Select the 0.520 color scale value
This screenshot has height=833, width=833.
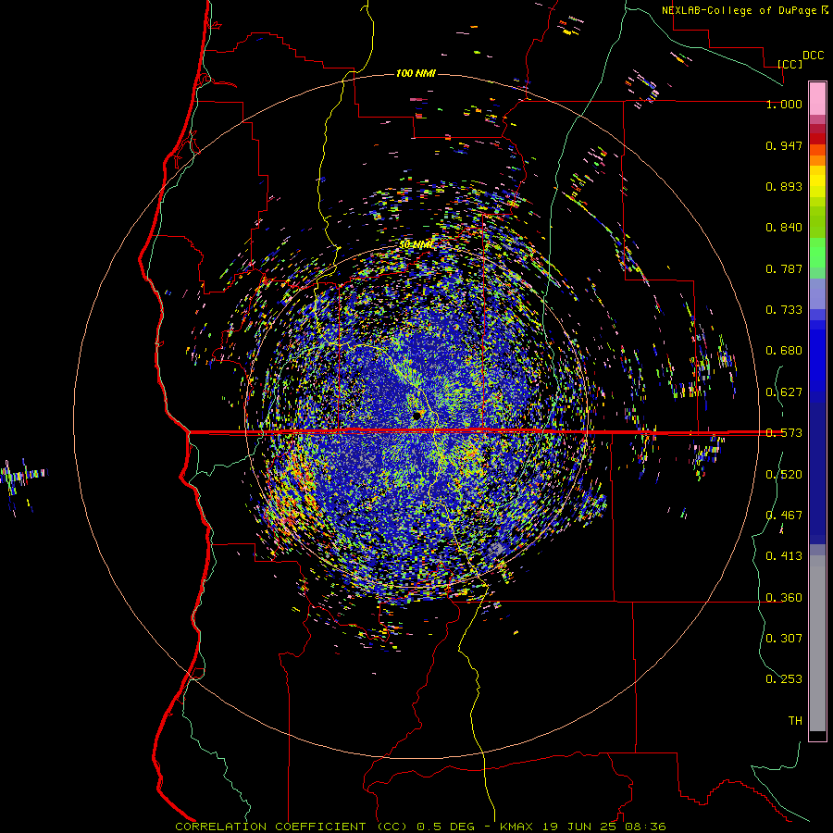[784, 475]
